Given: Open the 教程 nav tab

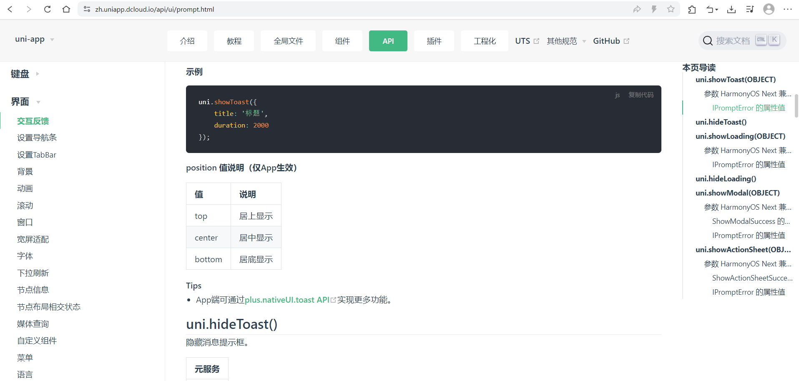Looking at the screenshot, I should click(x=234, y=41).
